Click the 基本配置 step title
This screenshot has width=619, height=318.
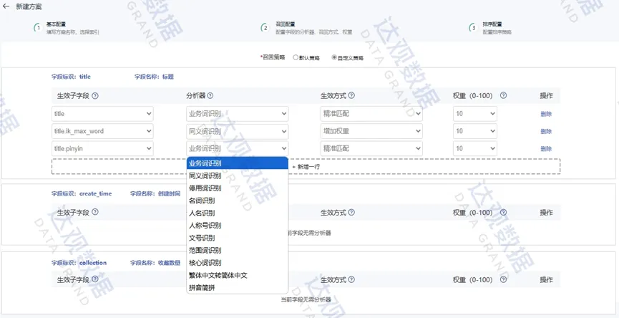[56, 24]
